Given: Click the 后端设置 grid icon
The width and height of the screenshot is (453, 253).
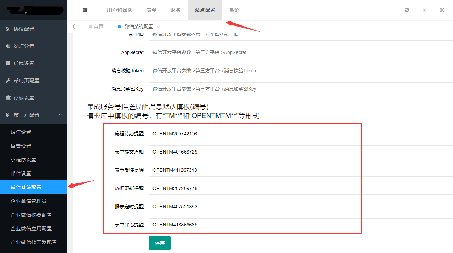Looking at the screenshot, I should [8, 63].
